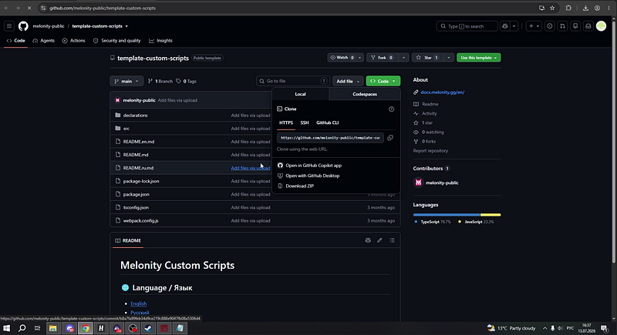Open the Task View taskbar icon

(x=37, y=328)
